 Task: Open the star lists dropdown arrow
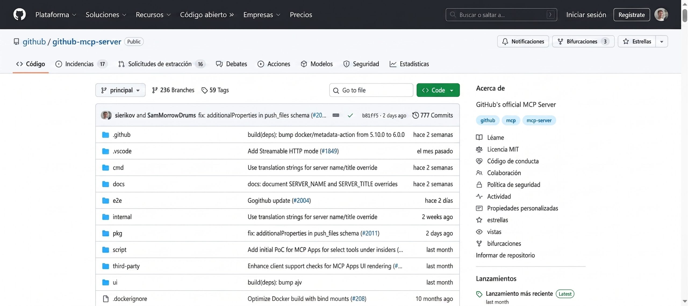coord(662,42)
